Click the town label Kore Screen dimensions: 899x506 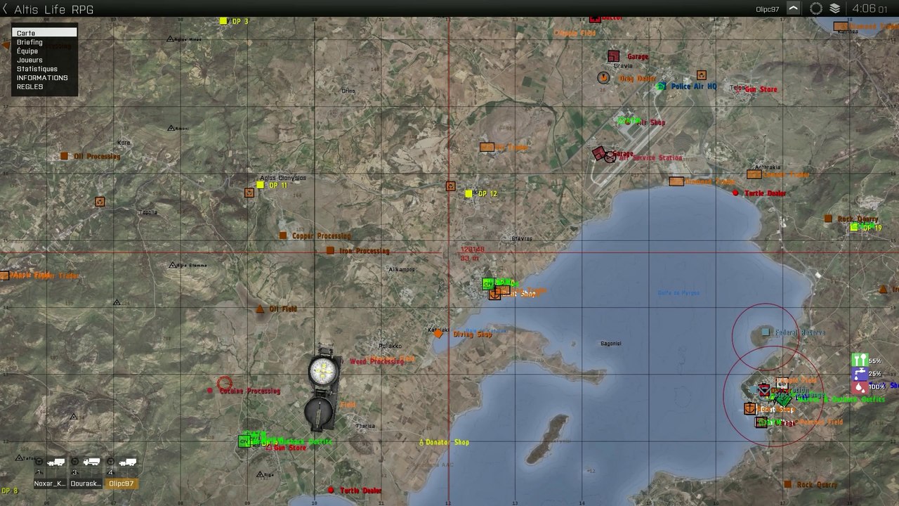pos(124,143)
